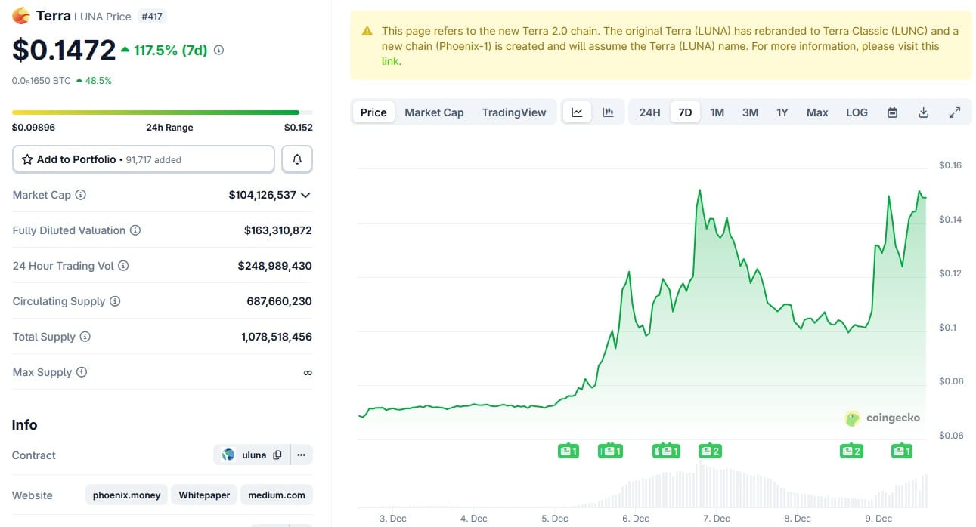Expand chart to fullscreen
This screenshot has height=527, width=976.
click(954, 112)
